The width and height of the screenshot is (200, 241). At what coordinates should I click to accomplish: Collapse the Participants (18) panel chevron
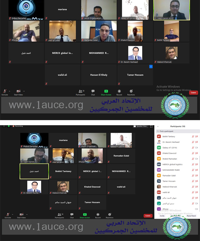(x=157, y=127)
